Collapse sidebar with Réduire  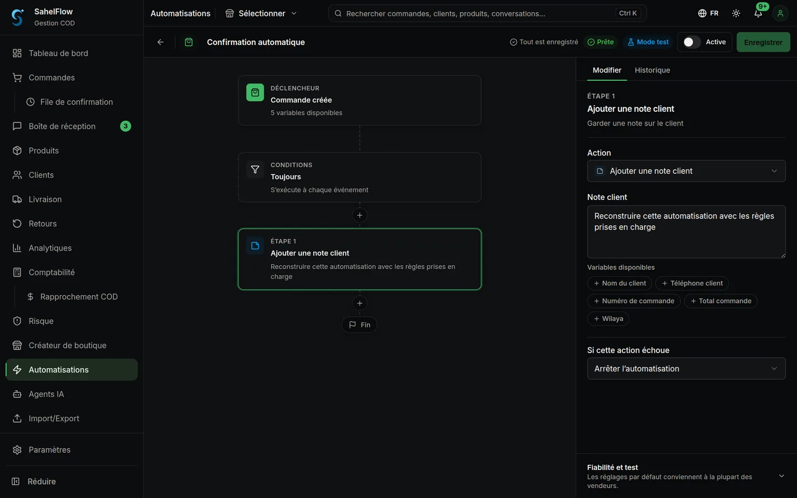[x=72, y=481]
